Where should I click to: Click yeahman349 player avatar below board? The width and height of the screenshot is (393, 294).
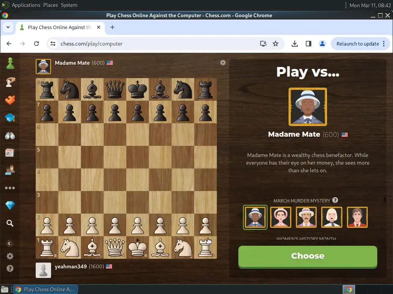pyautogui.click(x=43, y=270)
